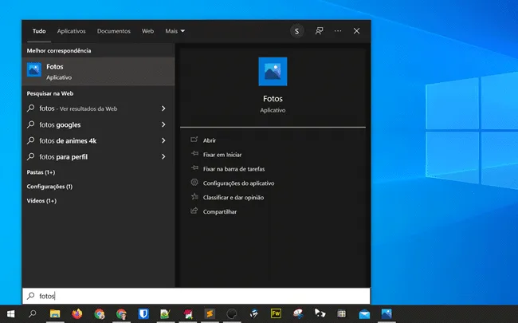Click share icon beside Compartilhar

pos(194,211)
